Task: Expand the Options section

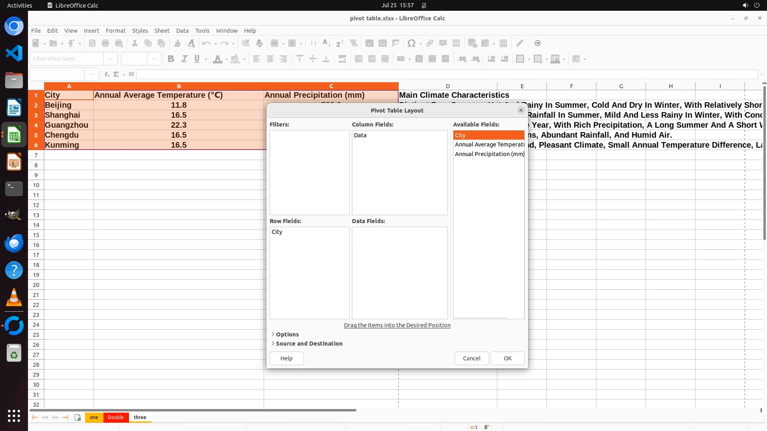Action: (287, 334)
